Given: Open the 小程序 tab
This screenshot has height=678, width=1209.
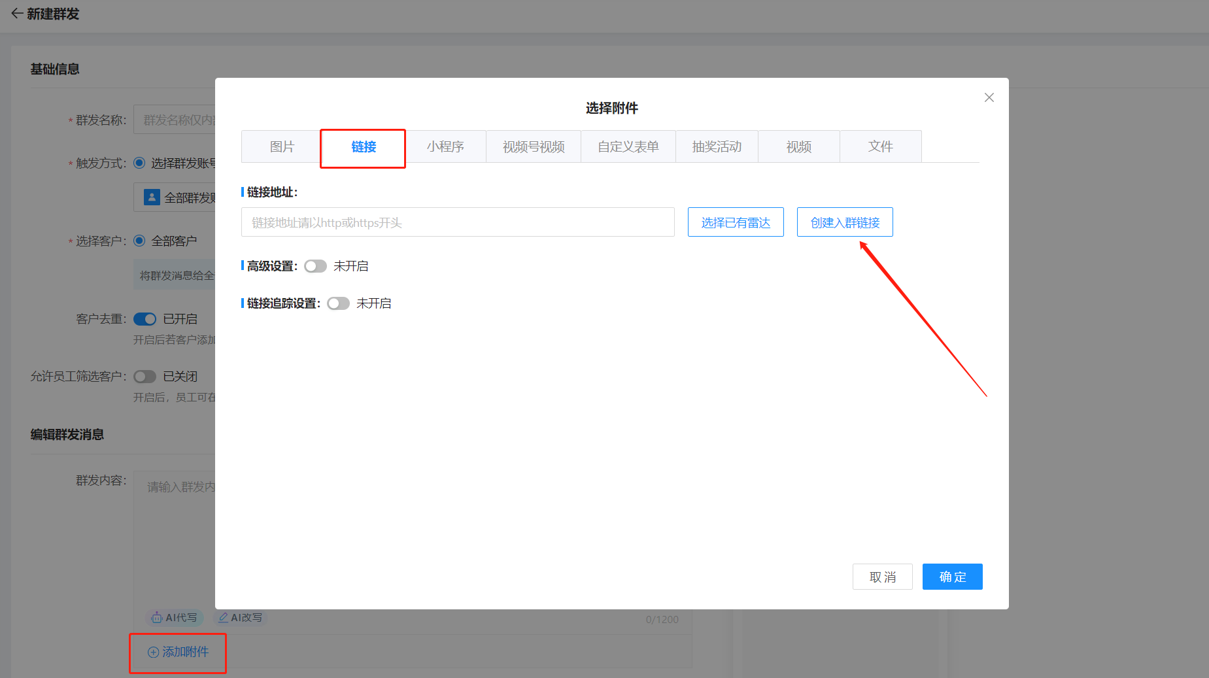Looking at the screenshot, I should pos(445,146).
